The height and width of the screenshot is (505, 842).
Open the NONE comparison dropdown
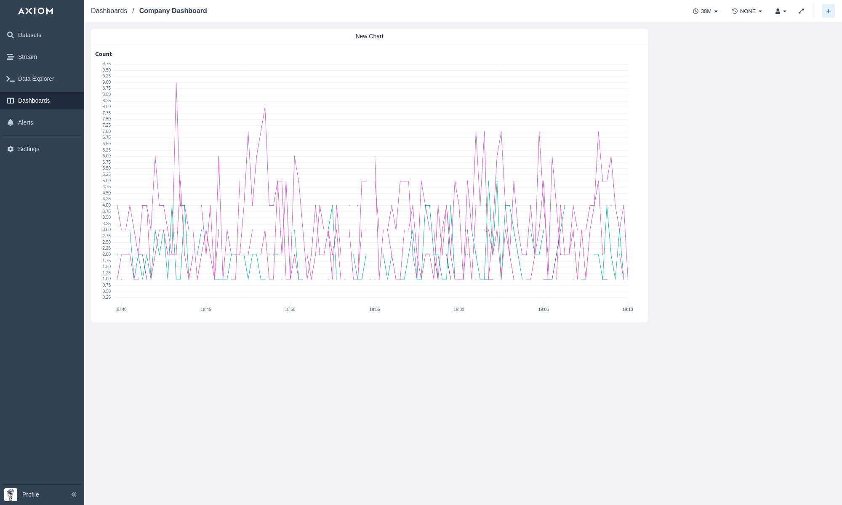click(747, 11)
